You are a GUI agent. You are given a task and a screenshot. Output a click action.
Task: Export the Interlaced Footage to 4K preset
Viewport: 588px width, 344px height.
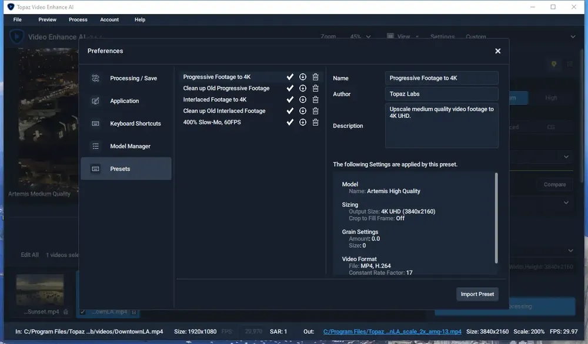tap(303, 100)
